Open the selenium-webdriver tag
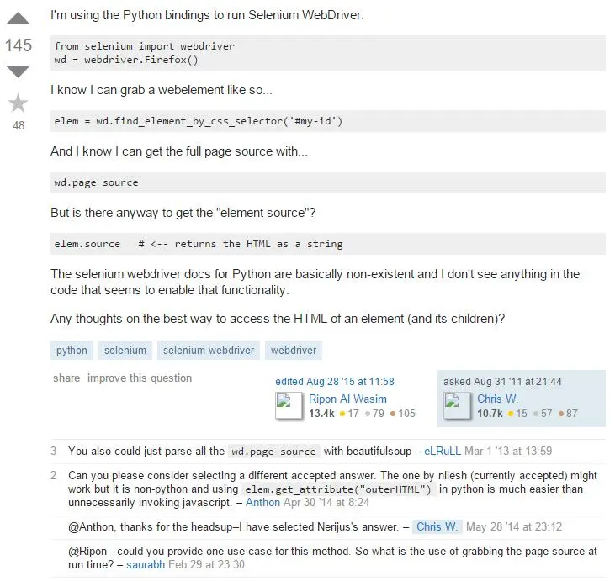This screenshot has width=615, height=581. pyautogui.click(x=209, y=351)
